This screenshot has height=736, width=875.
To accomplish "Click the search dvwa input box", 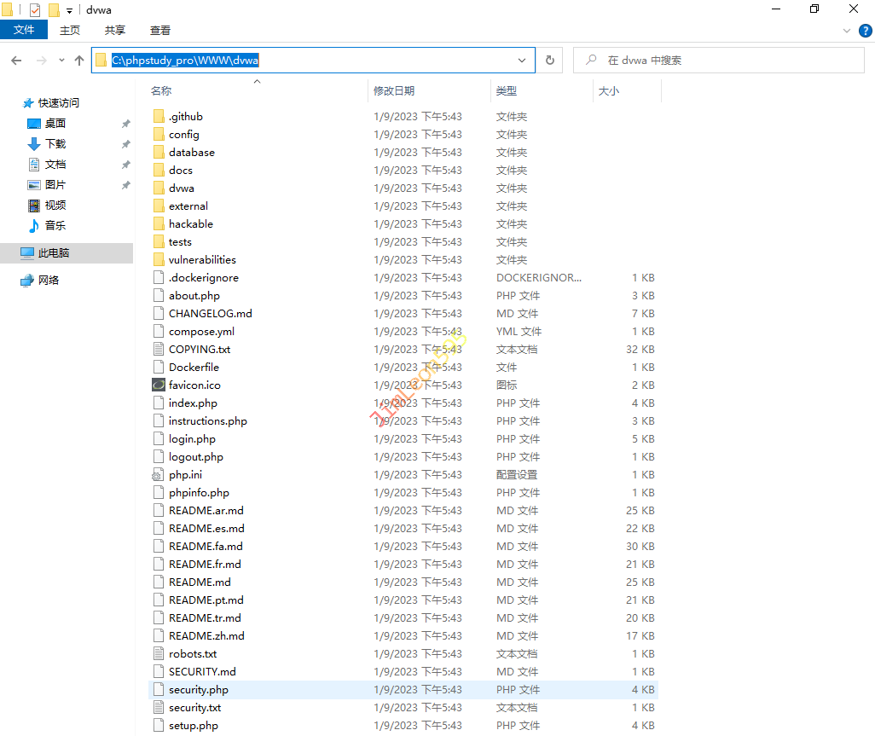I will tap(725, 61).
